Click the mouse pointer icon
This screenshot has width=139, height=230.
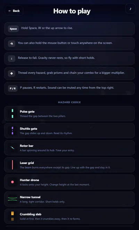(x=11, y=44)
